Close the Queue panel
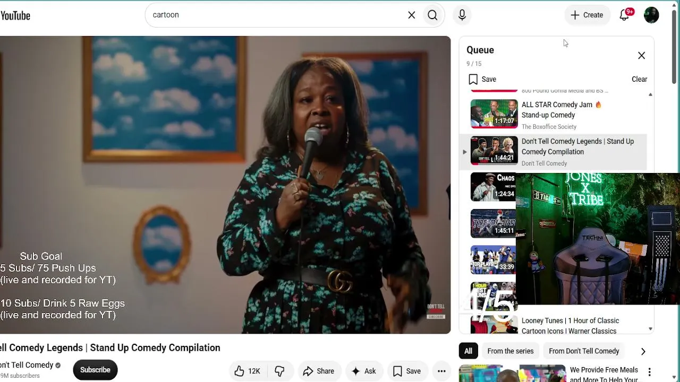The height and width of the screenshot is (382, 680). [x=641, y=55]
